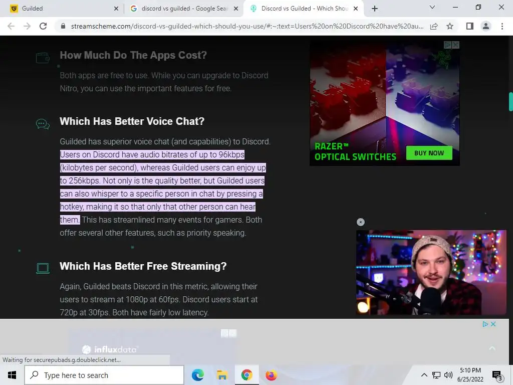Click the 'Which Has Better Free Streaming?' heading
The image size is (513, 385).
click(143, 266)
